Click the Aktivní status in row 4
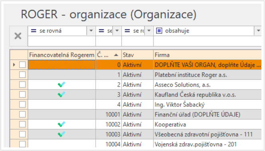The image size is (265, 151). [x=137, y=105]
